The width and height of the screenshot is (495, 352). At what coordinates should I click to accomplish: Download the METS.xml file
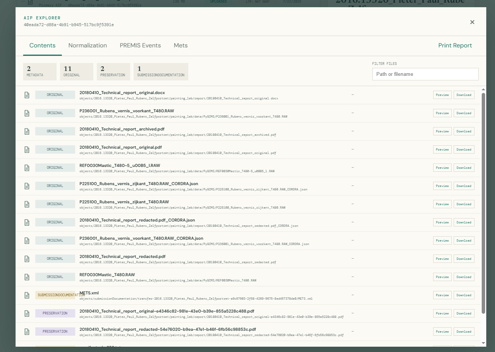pyautogui.click(x=464, y=295)
